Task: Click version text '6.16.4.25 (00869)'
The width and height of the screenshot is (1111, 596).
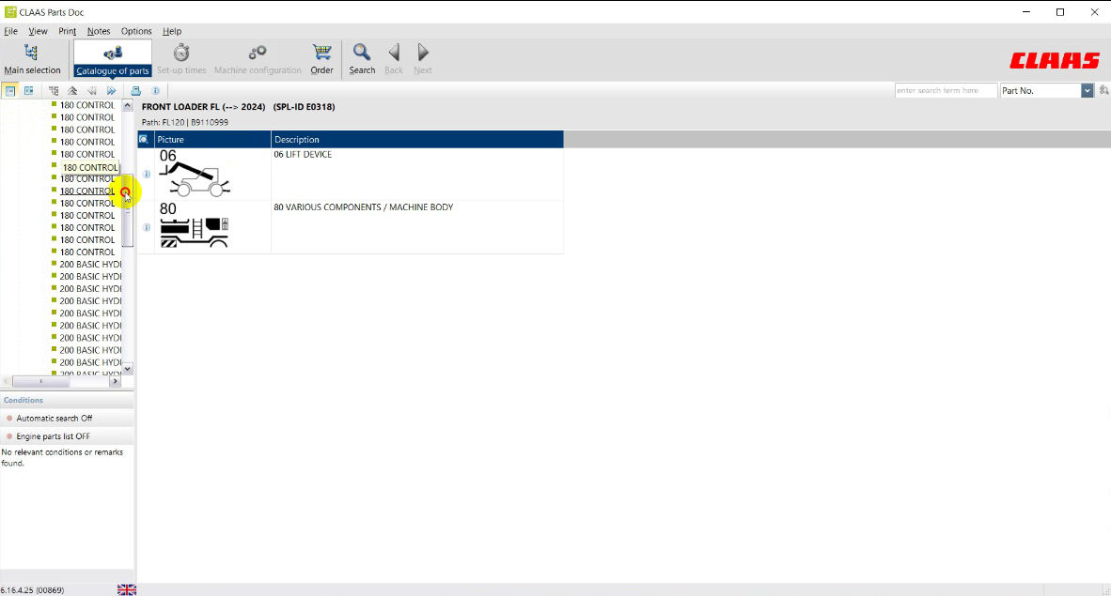Action: (33, 590)
